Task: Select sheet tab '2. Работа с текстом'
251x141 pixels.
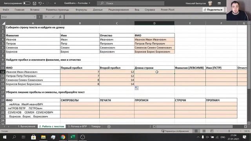Action: pyautogui.click(x=51, y=126)
